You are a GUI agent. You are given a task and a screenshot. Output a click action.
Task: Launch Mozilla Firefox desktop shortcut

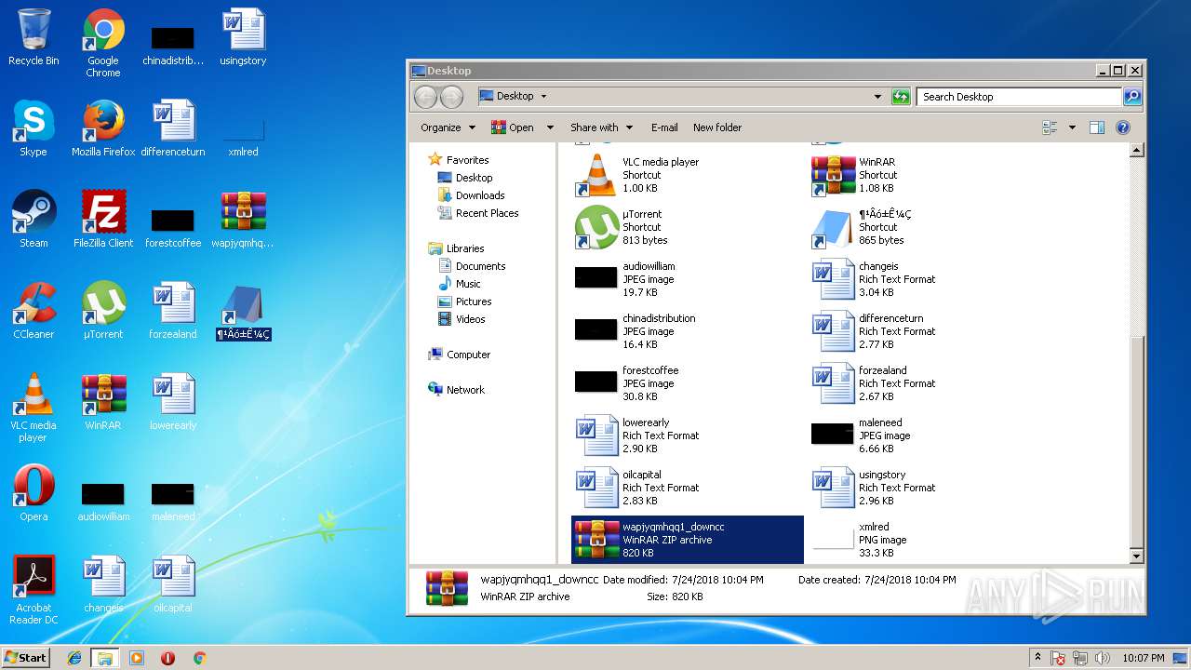103,129
